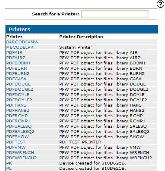Image resolution: width=165 pixels, height=171 pixels.
Task: Open the PL device printer link
Action: click(9, 169)
